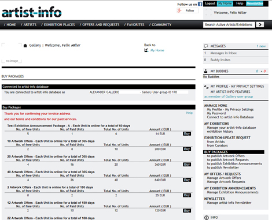Open to publish Exhibition Announcements
Viewport: 272px width, 220px height.
[x=234, y=163]
